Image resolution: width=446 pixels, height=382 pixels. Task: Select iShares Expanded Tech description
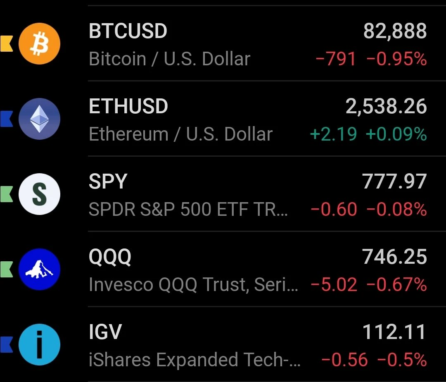tap(195, 360)
